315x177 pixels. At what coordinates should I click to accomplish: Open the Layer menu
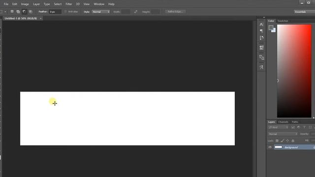click(x=36, y=4)
